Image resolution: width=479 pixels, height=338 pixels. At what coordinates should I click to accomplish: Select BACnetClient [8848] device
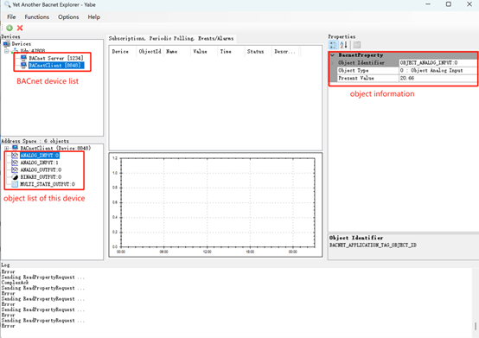point(55,66)
